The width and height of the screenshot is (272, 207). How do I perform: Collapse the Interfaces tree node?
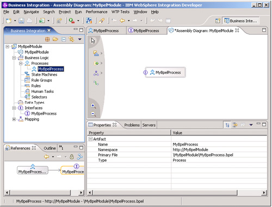[x=14, y=108]
